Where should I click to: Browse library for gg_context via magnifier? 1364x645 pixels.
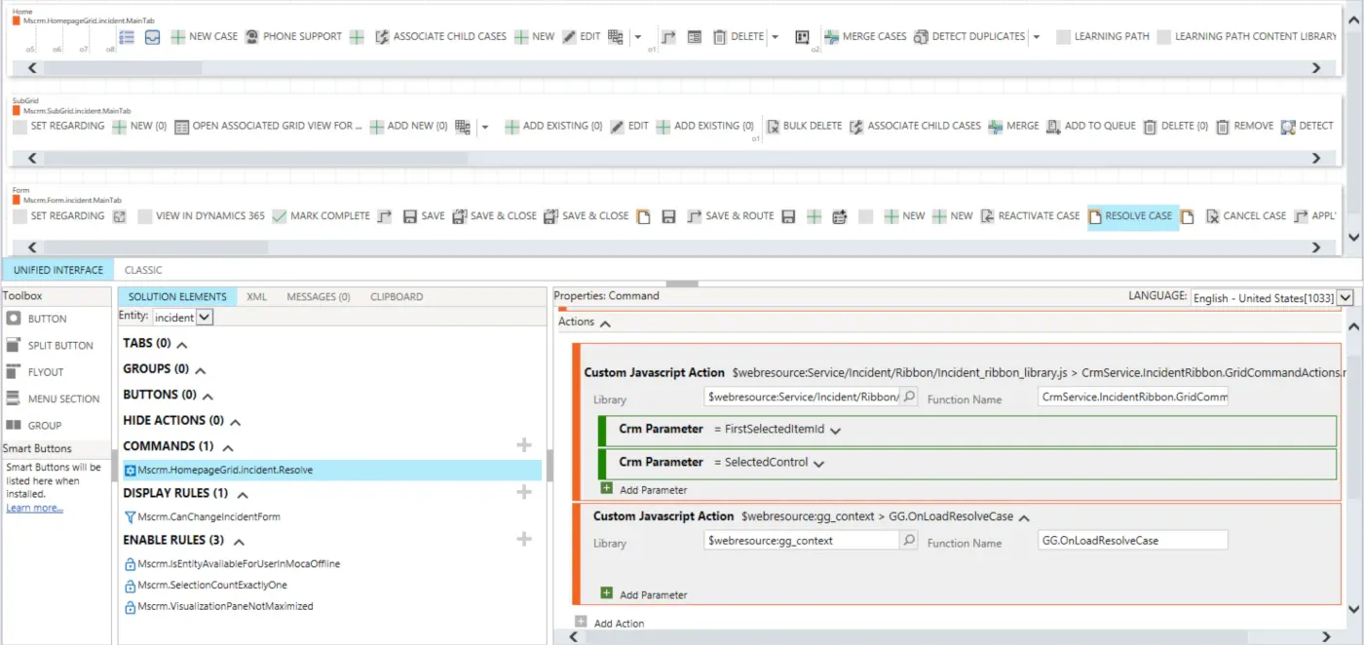coord(909,540)
